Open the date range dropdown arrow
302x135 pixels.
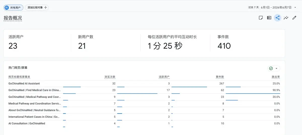[x=295, y=7]
